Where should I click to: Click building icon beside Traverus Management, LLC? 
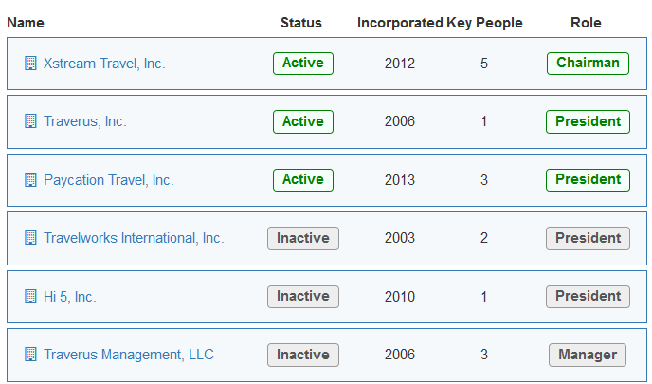tap(30, 355)
